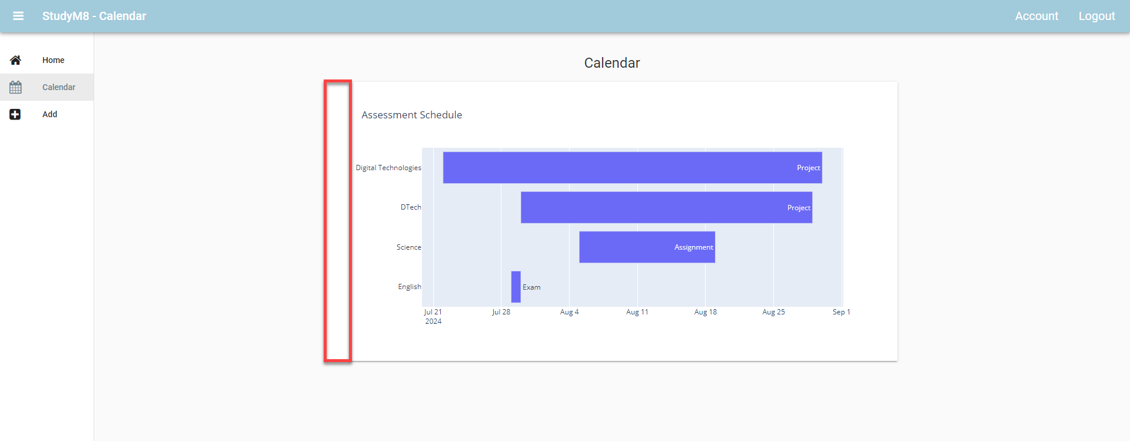The height and width of the screenshot is (441, 1130).
Task: Open the Add sidebar item
Action: pyautogui.click(x=47, y=114)
